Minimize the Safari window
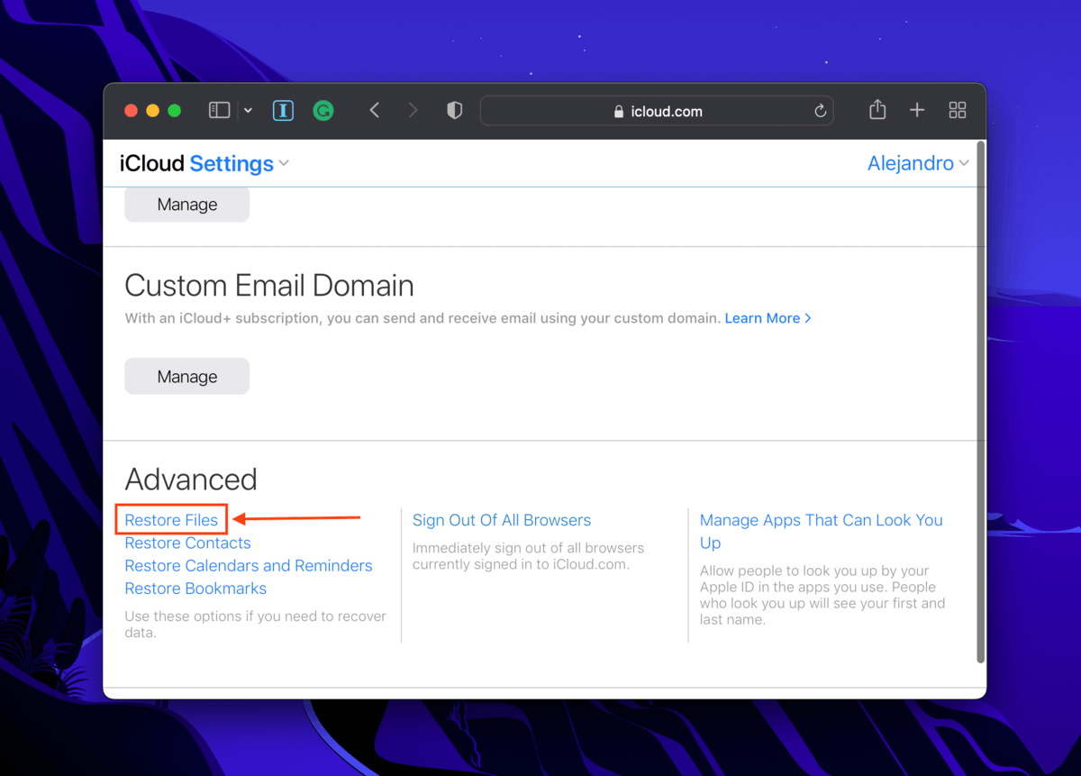Viewport: 1081px width, 776px height. click(152, 111)
